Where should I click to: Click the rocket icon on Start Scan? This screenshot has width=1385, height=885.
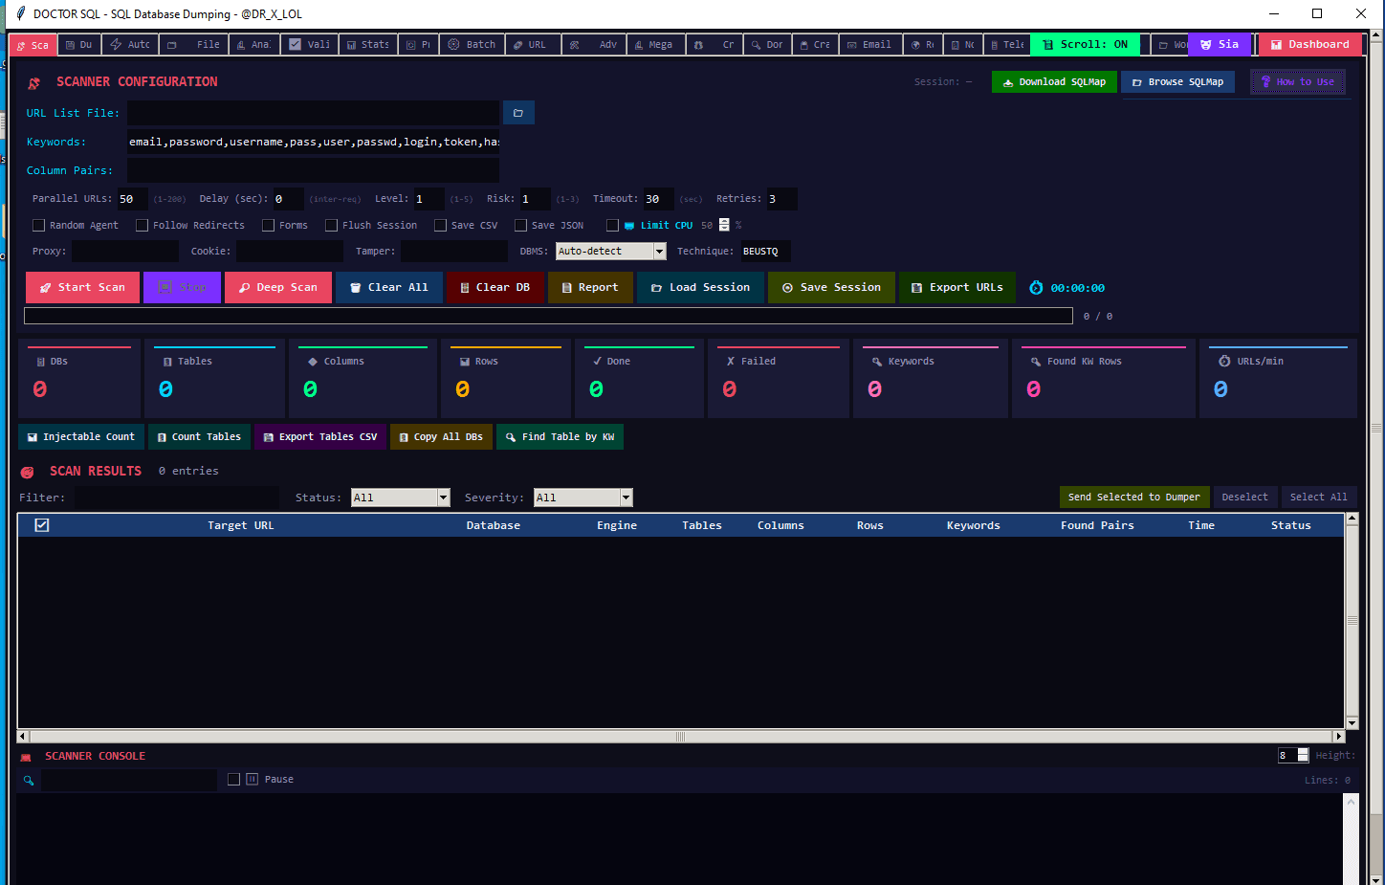pos(45,288)
